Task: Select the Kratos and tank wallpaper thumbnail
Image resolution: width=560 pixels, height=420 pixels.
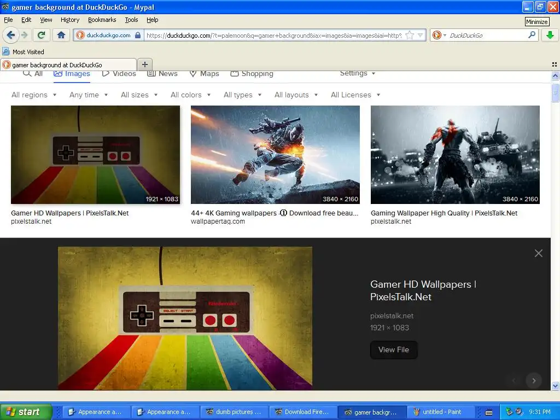Action: pos(455,155)
